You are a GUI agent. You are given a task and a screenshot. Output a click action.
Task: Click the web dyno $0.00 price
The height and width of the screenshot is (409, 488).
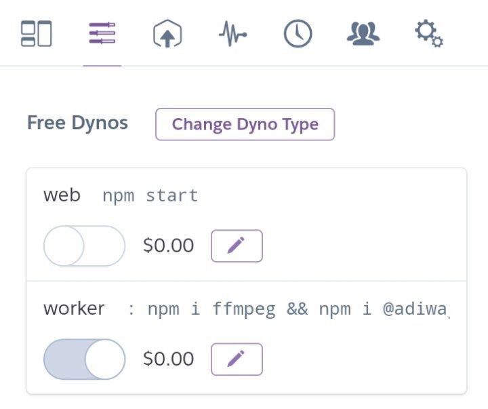point(168,246)
